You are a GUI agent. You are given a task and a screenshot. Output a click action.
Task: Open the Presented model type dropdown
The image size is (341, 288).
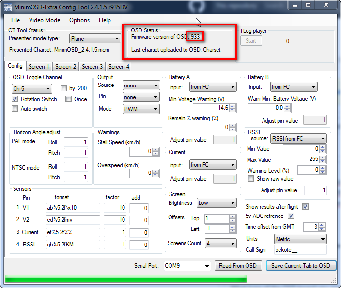(x=95, y=39)
